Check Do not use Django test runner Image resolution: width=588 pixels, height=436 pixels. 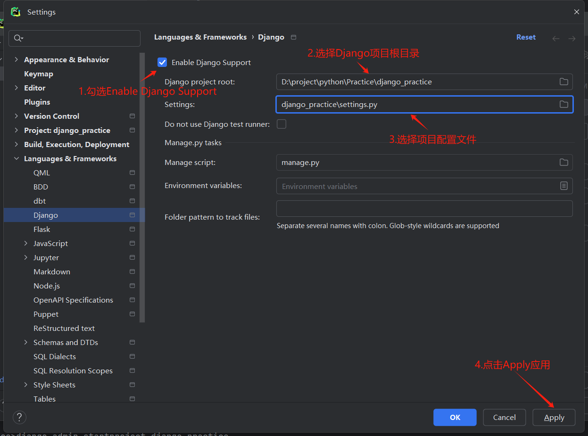click(282, 124)
